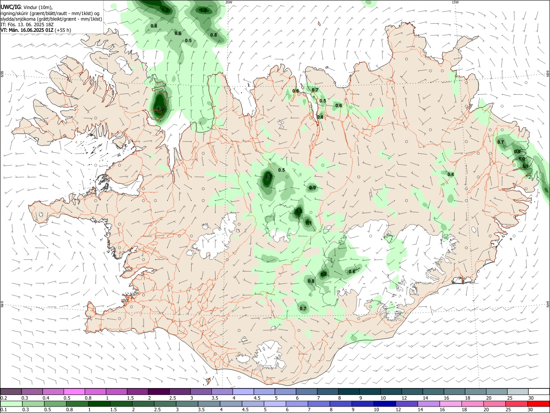Pick the 0.3 light green swatch in the bottom legend row

(x=33, y=404)
